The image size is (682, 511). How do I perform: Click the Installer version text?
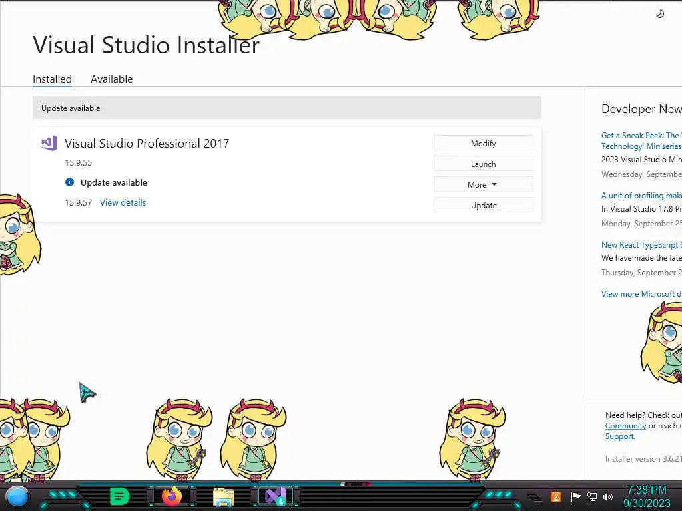(643, 459)
